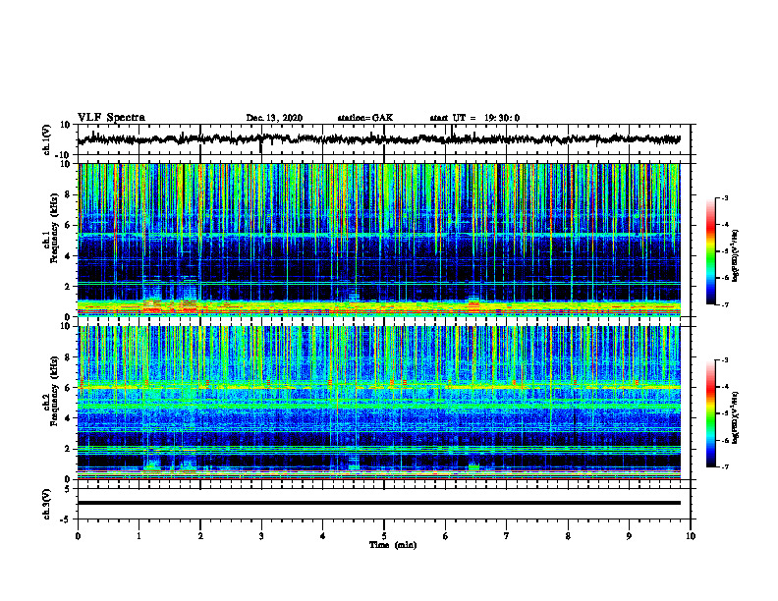Image resolution: width=778 pixels, height=601 pixels.
Task: Click inside the ch.2 spectrogram panel
Action: [378, 403]
